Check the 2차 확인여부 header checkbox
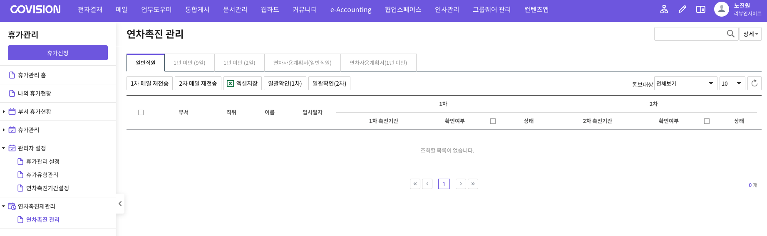 707,121
